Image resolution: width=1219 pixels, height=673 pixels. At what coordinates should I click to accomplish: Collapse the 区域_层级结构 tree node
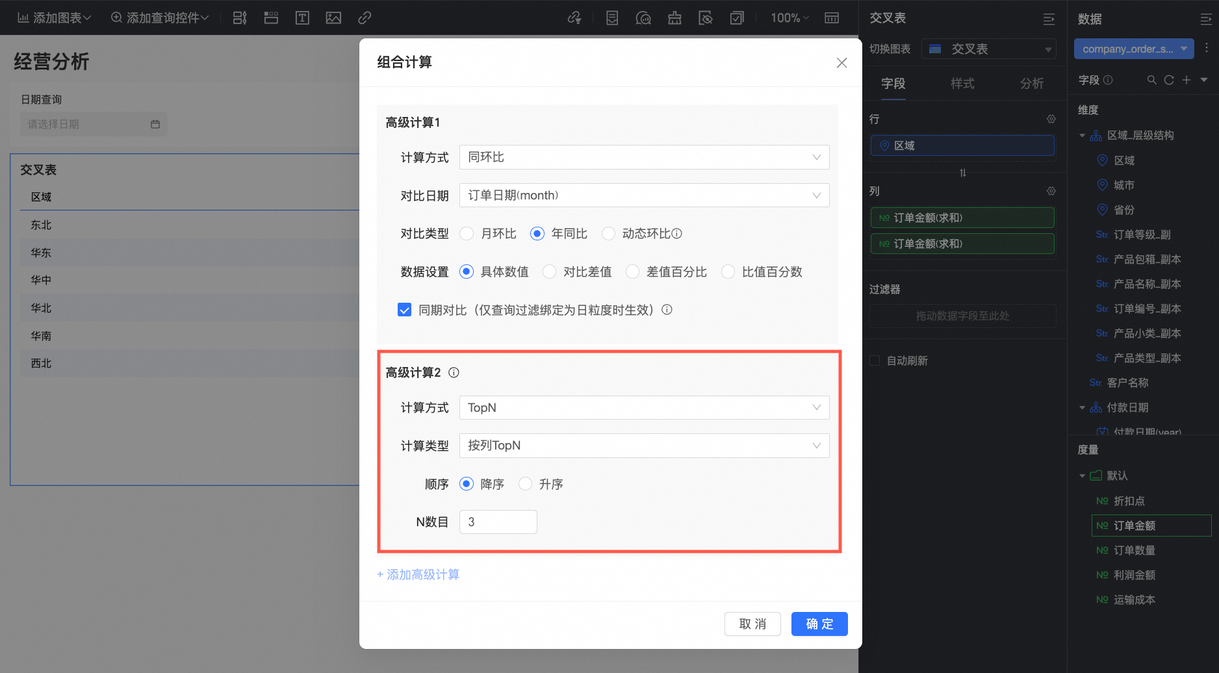[1082, 136]
